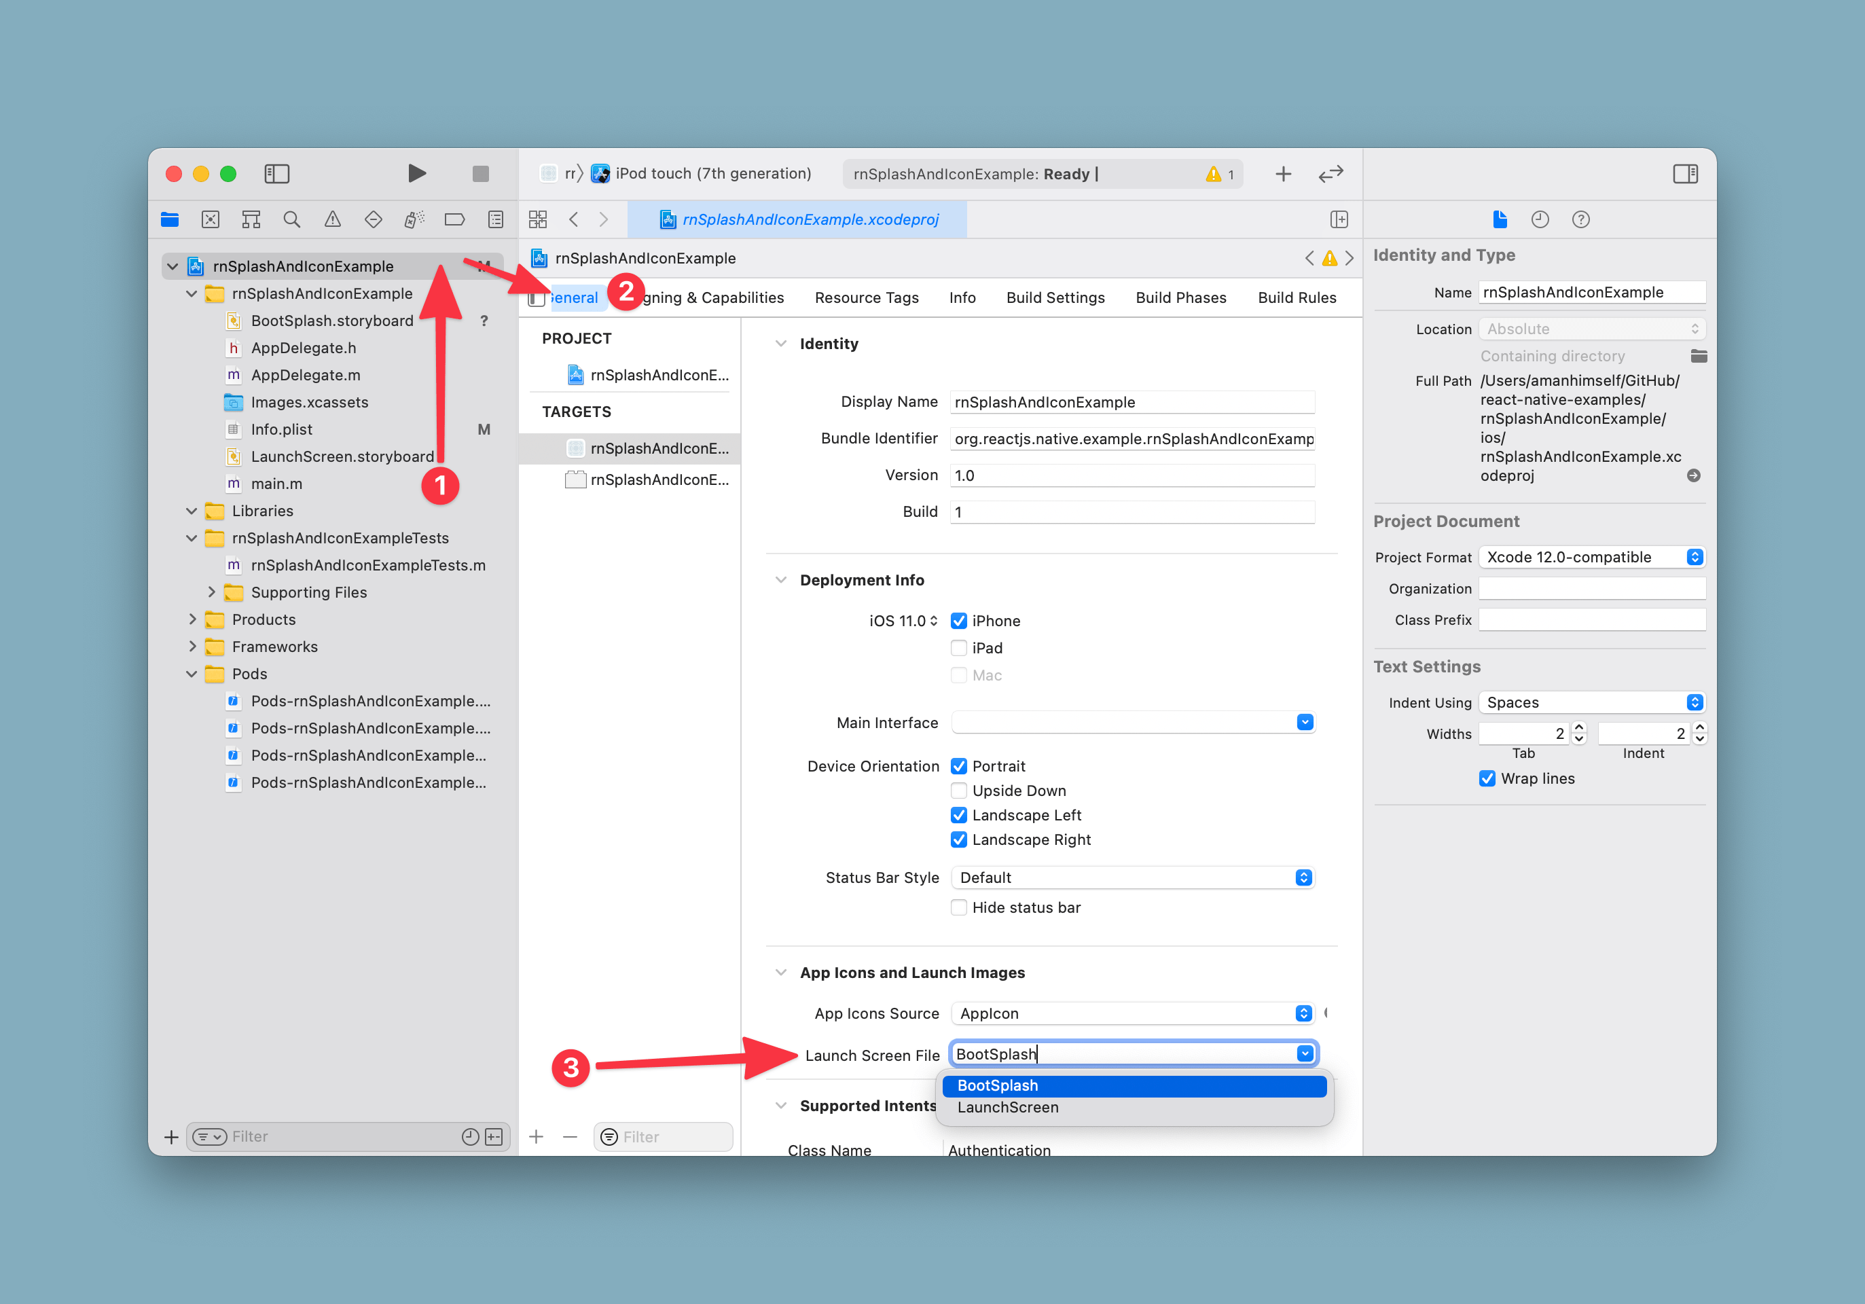Image resolution: width=1865 pixels, height=1304 pixels.
Task: Toggle Wrap lines checkbox
Action: click(x=1487, y=778)
